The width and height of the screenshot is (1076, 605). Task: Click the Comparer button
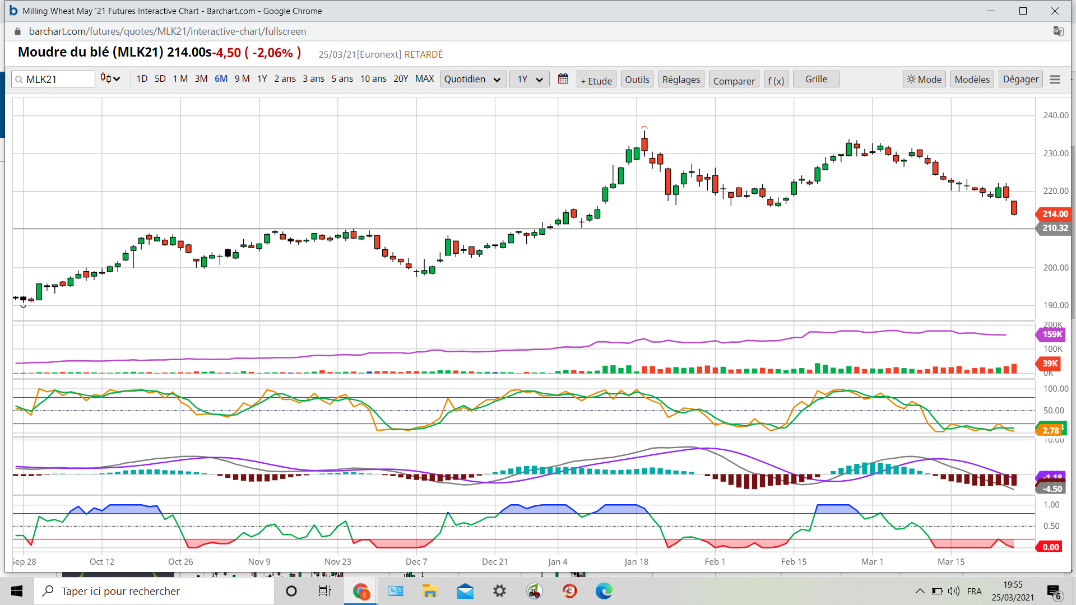click(734, 80)
